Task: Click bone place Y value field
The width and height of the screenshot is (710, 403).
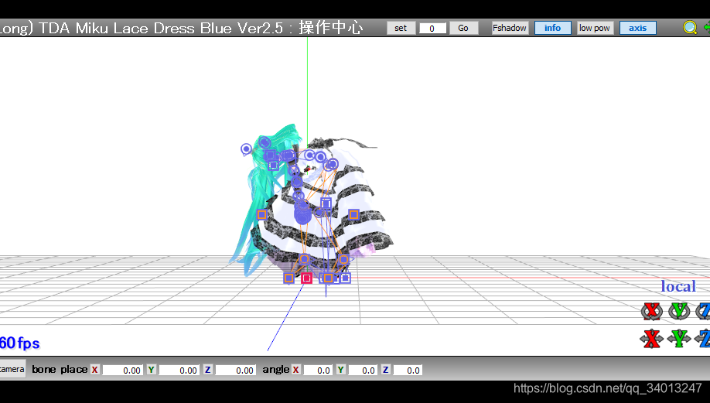Action: [179, 371]
